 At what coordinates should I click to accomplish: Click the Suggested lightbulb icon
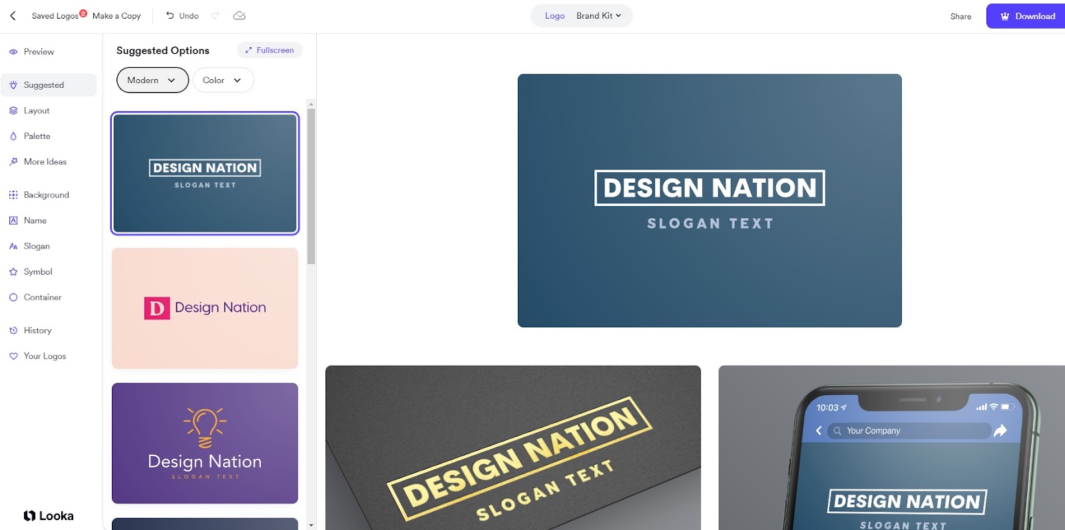click(13, 85)
